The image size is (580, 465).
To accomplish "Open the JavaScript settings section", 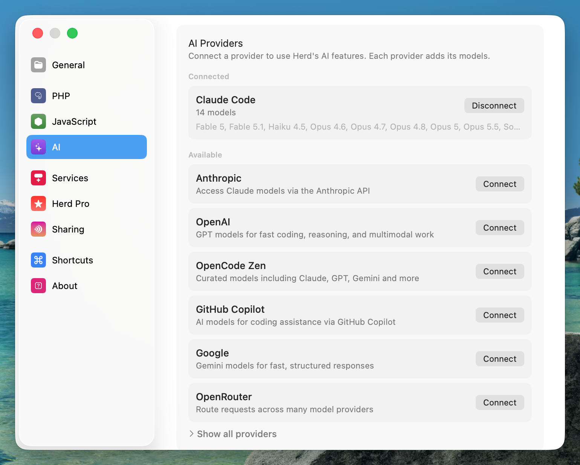I will [87, 121].
